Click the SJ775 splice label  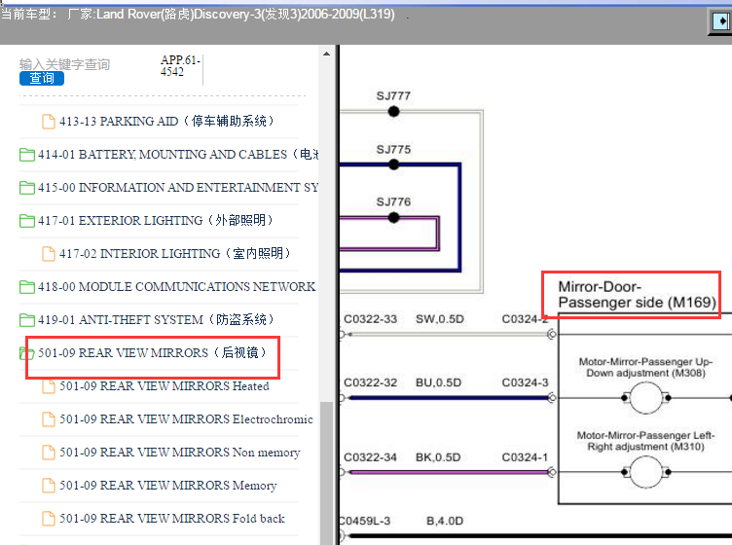(393, 150)
